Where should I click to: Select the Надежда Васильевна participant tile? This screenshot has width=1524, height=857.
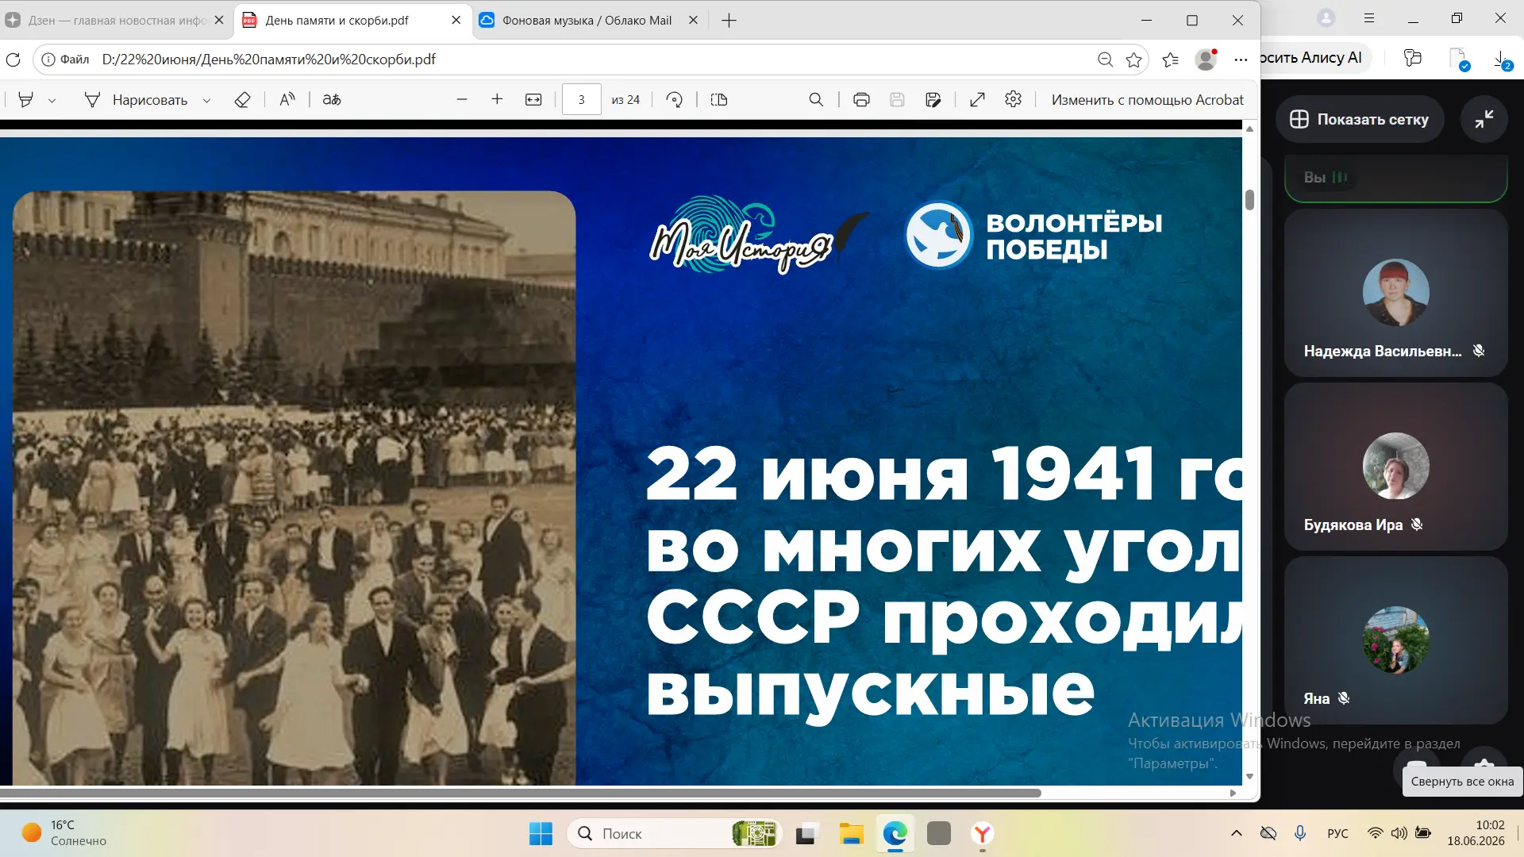click(1395, 292)
